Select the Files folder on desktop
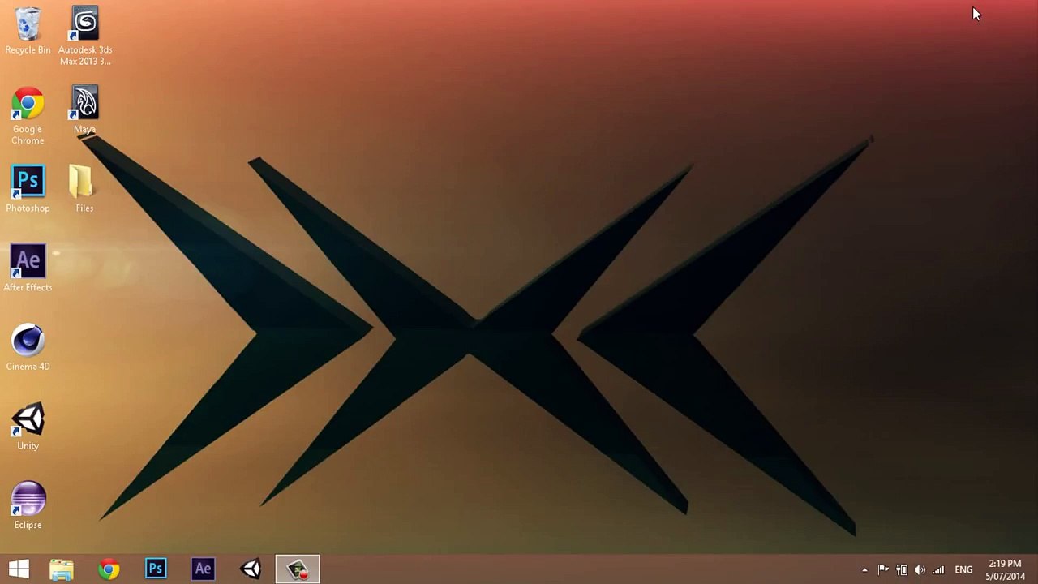Screen dimensions: 1038x584 click(x=84, y=190)
